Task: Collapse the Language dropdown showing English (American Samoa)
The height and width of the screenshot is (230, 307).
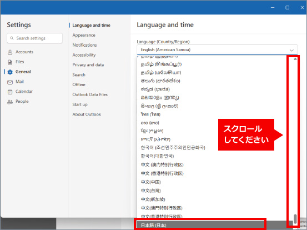Action: coord(217,50)
